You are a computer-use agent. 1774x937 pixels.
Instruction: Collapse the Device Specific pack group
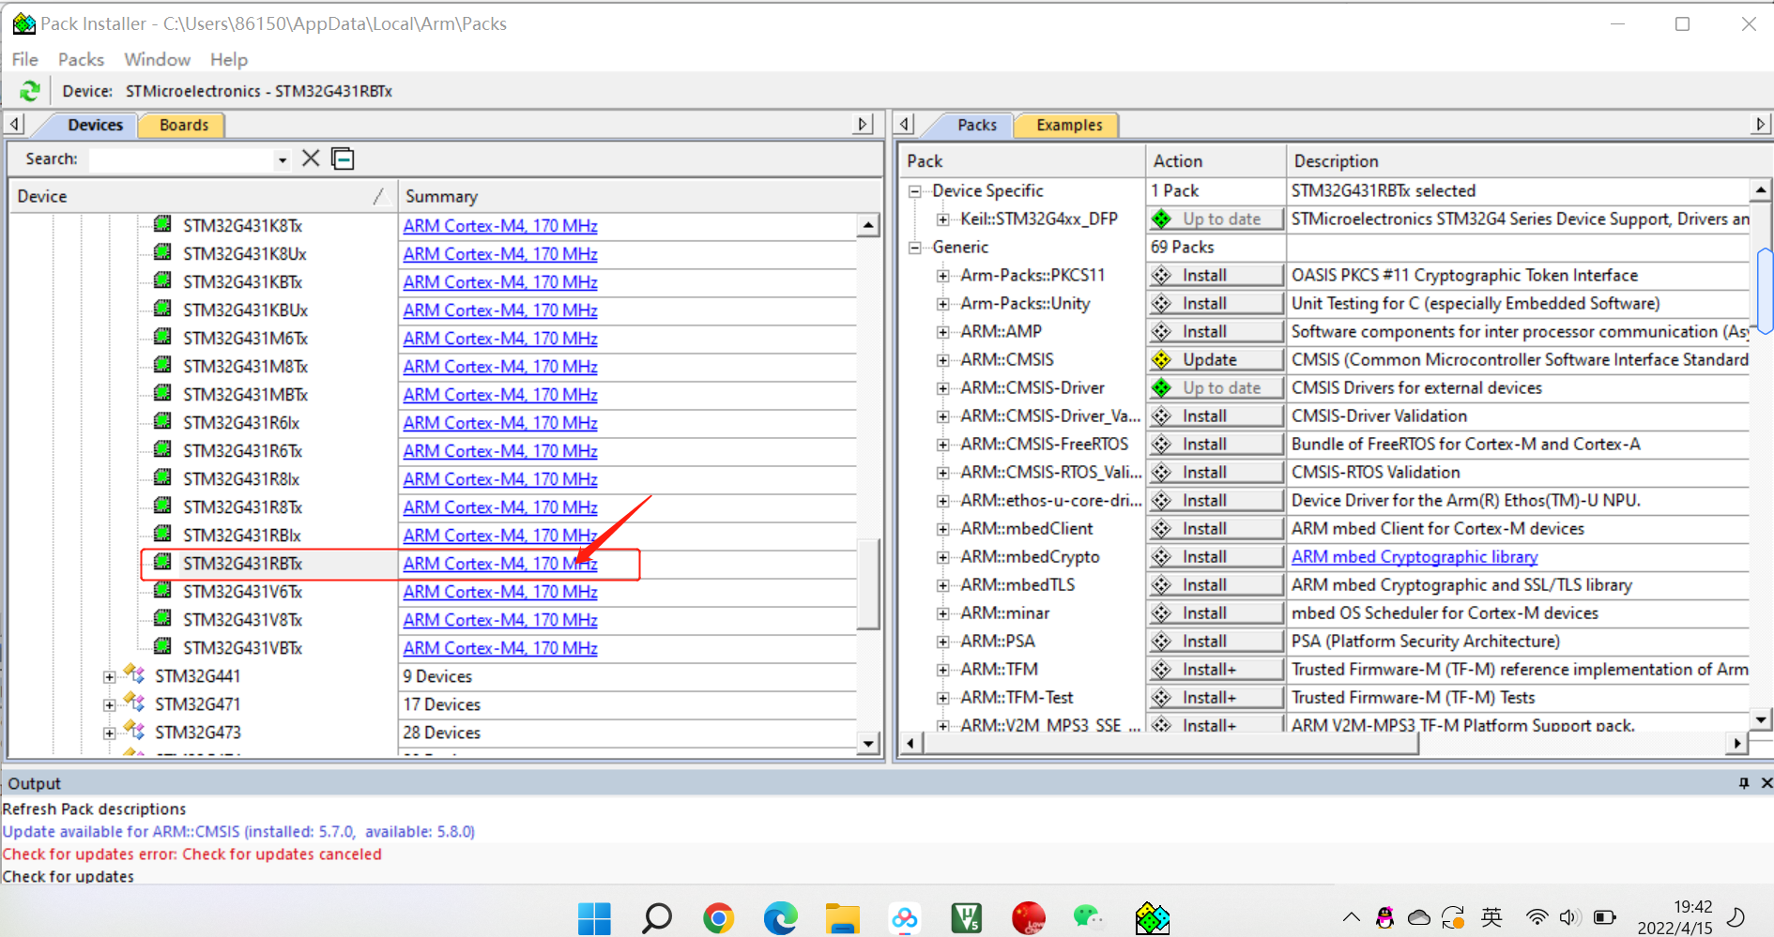point(914,191)
